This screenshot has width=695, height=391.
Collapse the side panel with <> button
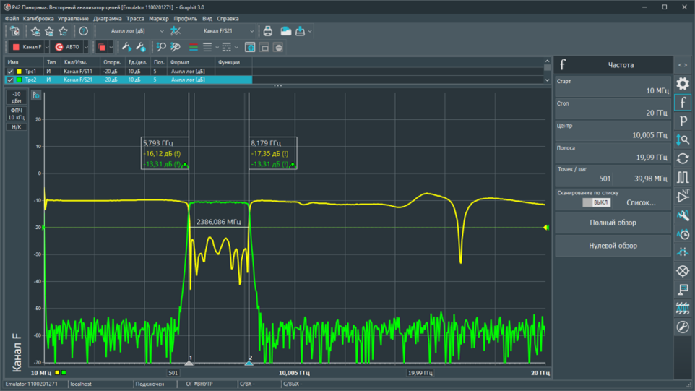click(683, 65)
